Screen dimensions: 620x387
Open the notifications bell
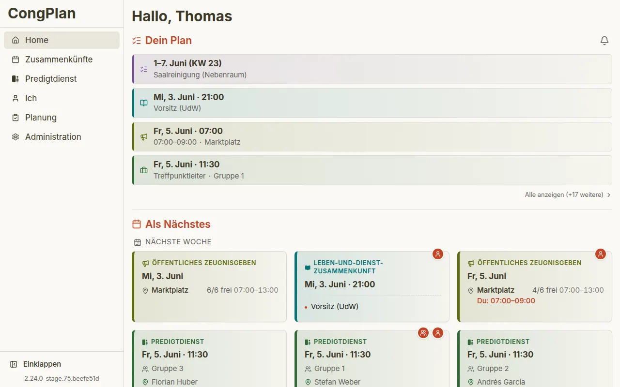[x=604, y=41]
